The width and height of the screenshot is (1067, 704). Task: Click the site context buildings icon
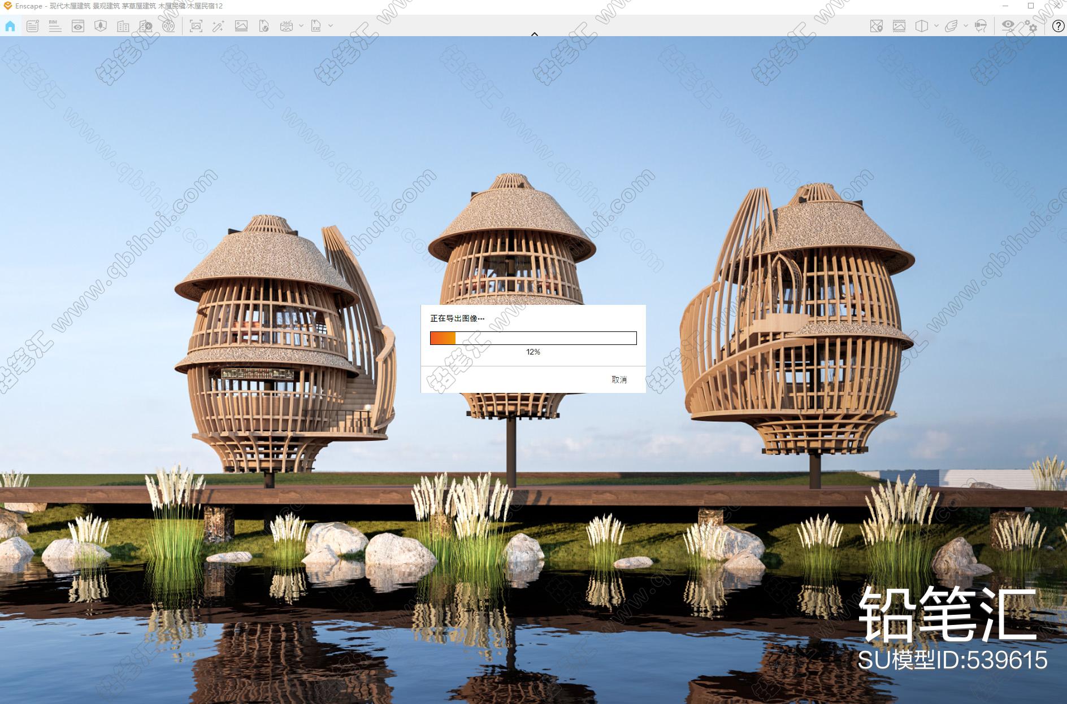tap(123, 26)
